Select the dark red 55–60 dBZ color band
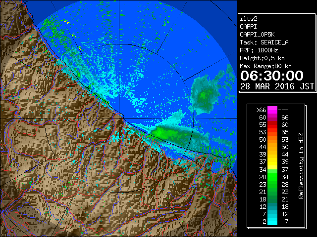The image size is (317, 237). pyautogui.click(x=272, y=125)
